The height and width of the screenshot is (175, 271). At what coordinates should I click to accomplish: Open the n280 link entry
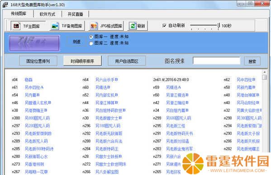pyautogui.click(x=36, y=157)
